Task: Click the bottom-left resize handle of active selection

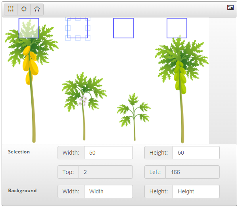Action: [68, 38]
